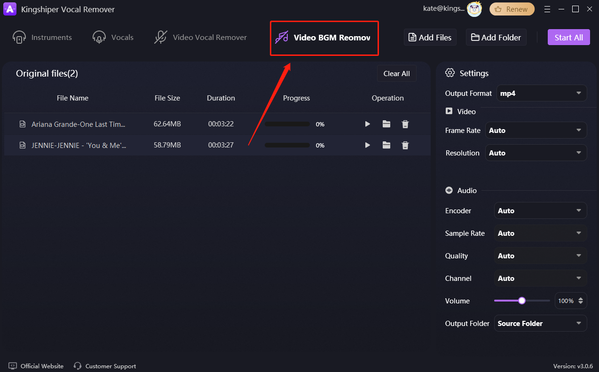Select the JENNIE-JENNIE - 'You & Me' file name
The height and width of the screenshot is (372, 599).
click(79, 145)
